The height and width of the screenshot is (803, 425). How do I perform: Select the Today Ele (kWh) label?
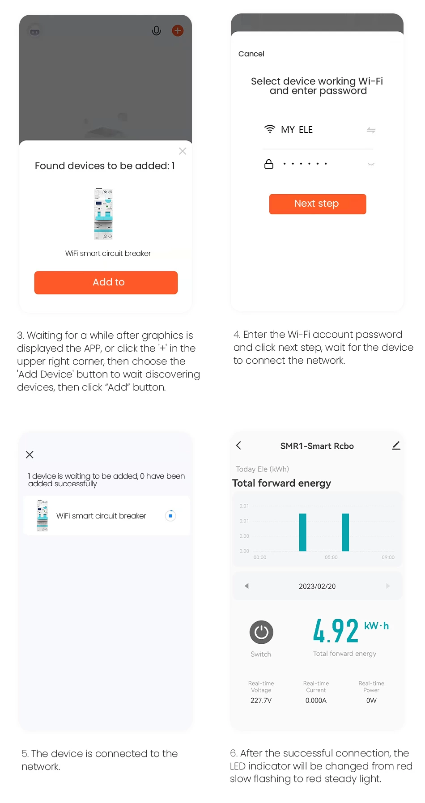262,469
